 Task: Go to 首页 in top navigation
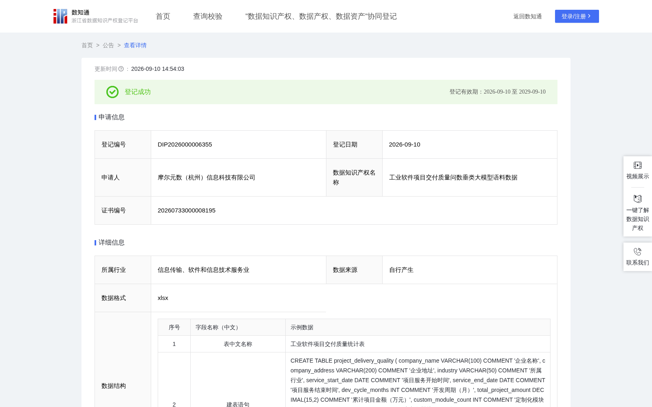coord(163,16)
